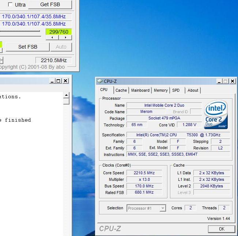
Task: Click the Threads count field
Action: click(224, 208)
